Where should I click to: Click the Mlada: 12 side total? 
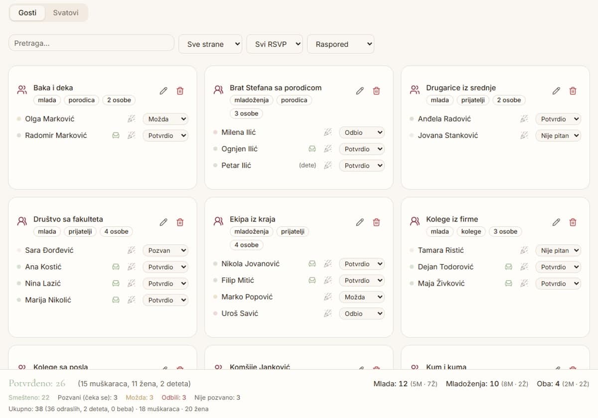coord(391,384)
